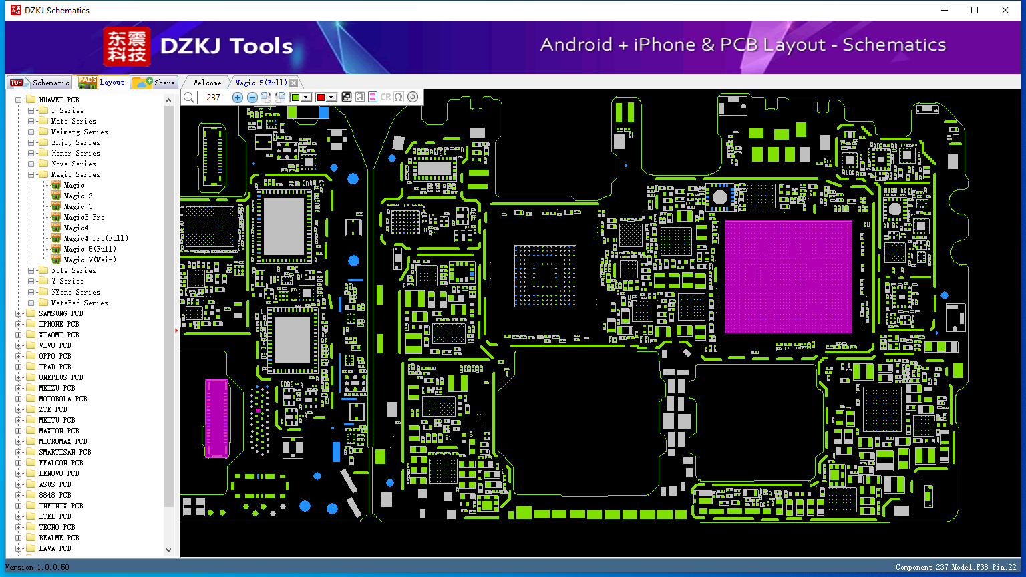Click the rotate counter-clockwise pages icon
Image resolution: width=1026 pixels, height=577 pixels.
[x=280, y=98]
